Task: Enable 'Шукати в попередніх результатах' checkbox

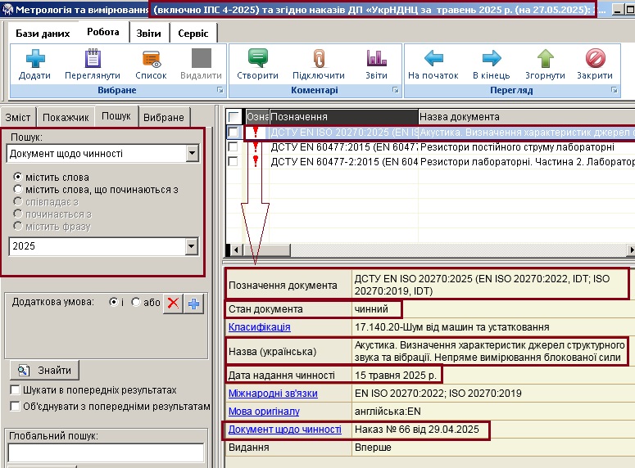Action: coord(16,390)
